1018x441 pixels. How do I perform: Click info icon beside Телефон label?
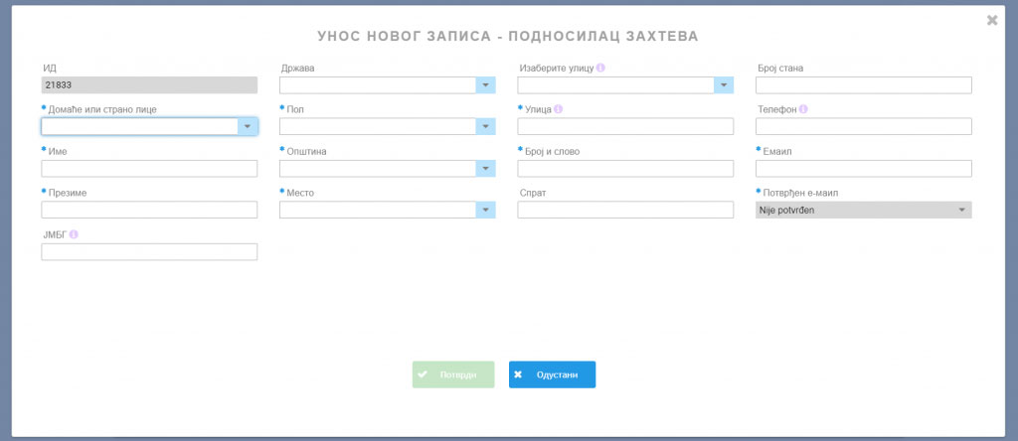802,109
